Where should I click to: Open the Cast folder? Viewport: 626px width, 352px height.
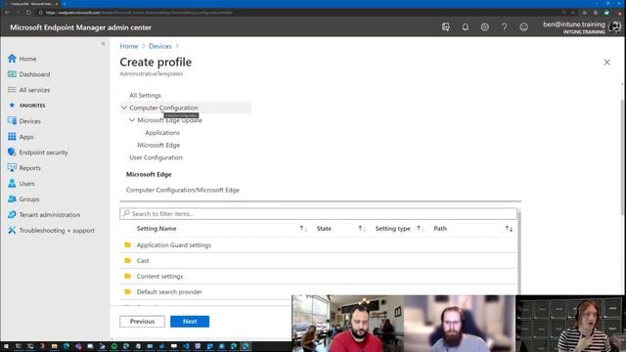coord(143,261)
